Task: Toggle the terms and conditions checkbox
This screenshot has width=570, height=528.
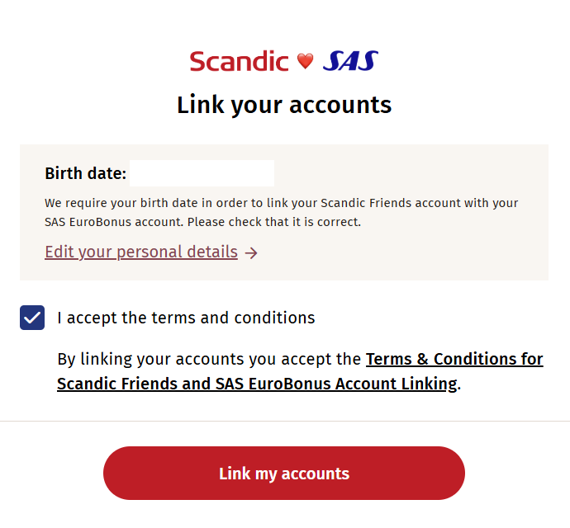Action: pyautogui.click(x=32, y=318)
